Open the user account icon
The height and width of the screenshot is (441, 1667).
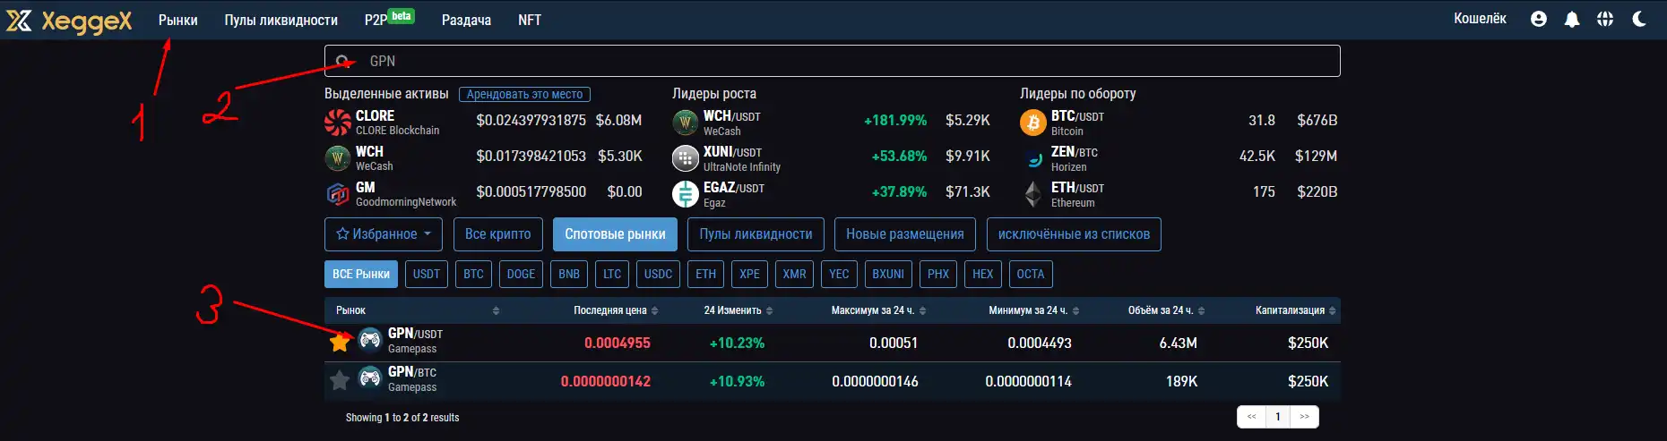[x=1539, y=19]
